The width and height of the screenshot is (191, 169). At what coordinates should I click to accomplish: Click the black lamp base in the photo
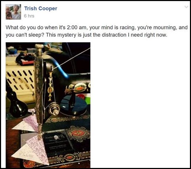[17, 104]
